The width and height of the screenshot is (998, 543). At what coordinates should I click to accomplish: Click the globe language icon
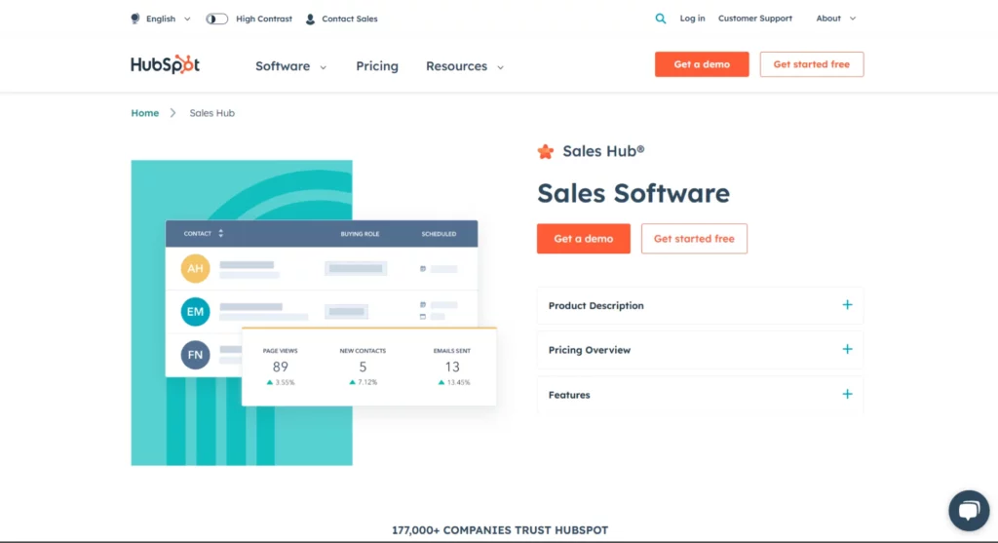coord(134,19)
